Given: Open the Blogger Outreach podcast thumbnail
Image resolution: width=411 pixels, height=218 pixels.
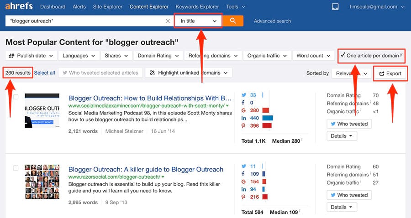Looking at the screenshot, I should tap(42, 111).
